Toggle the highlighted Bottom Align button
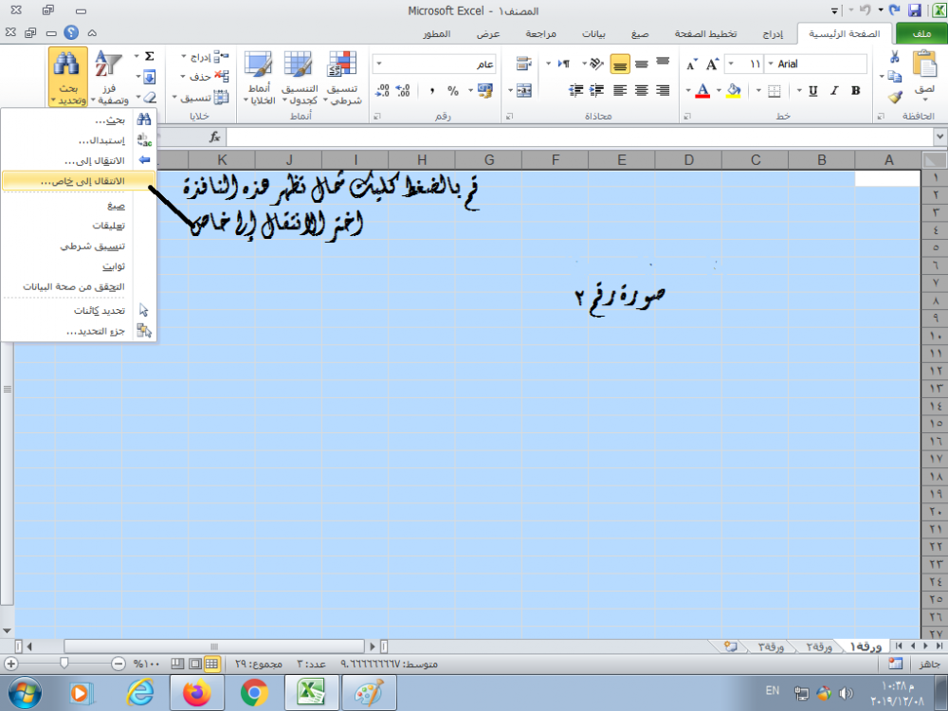 pyautogui.click(x=620, y=64)
